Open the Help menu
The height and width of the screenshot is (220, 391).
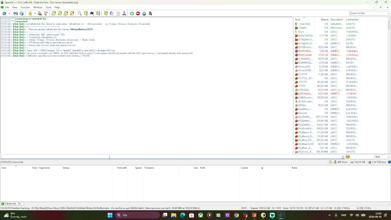57,7
